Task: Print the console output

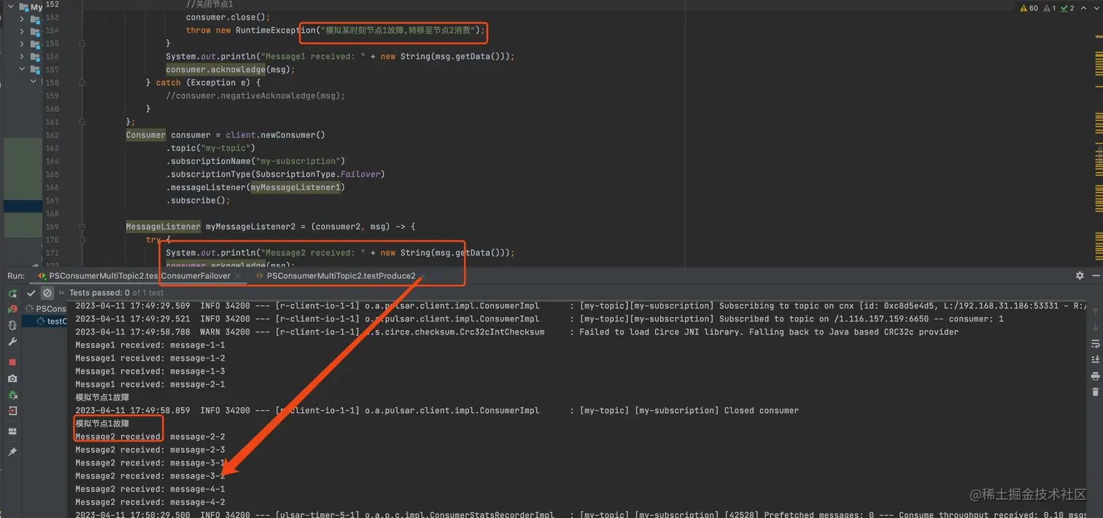Action: [x=1095, y=376]
